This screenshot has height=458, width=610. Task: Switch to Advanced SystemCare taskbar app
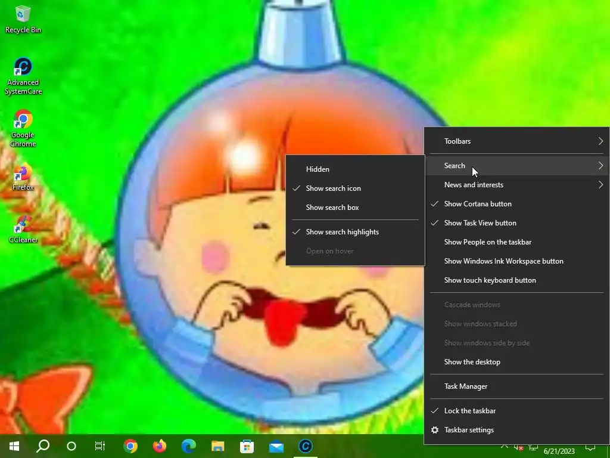pos(306,446)
